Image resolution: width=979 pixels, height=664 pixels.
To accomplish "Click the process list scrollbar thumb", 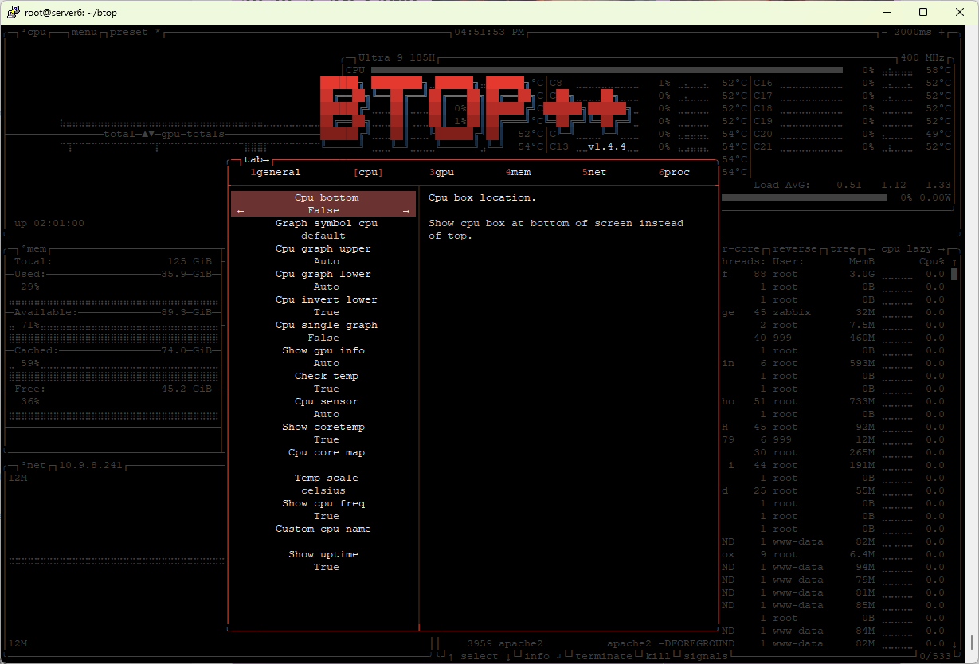I will 954,274.
